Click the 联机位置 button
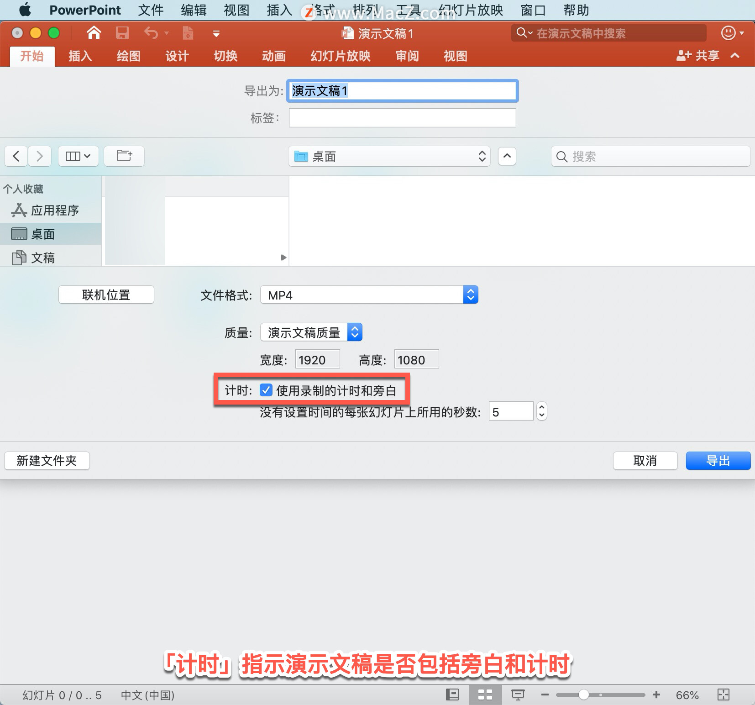This screenshot has height=705, width=755. click(x=106, y=295)
